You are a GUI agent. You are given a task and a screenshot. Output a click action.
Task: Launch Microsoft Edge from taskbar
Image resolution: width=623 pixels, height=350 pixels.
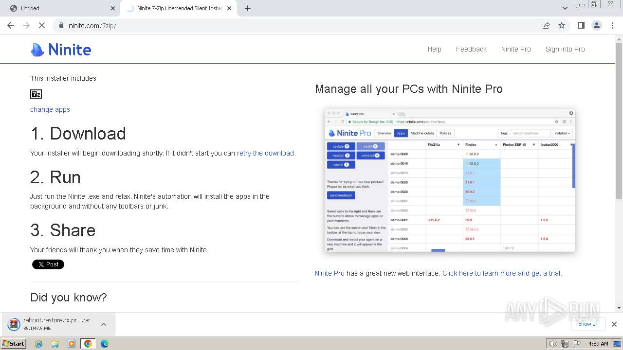[x=105, y=344]
